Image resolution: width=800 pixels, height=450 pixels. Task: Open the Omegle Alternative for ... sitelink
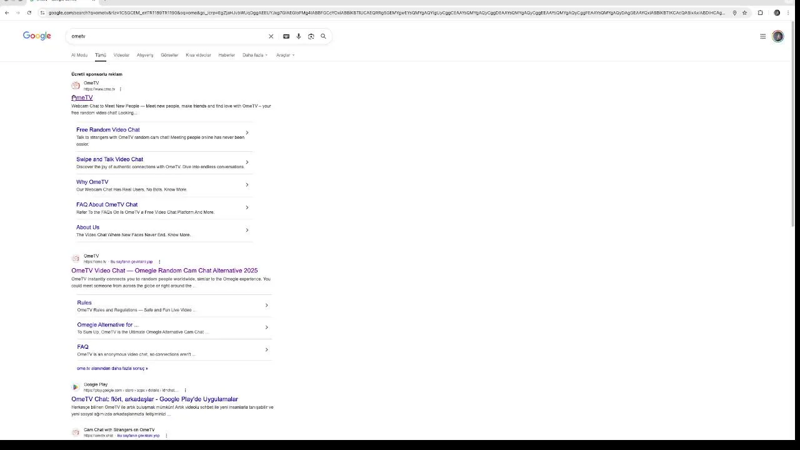(x=107, y=325)
